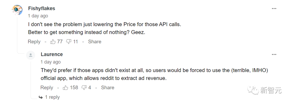Upvote Fishyflakes' comment with thumbs-up
The width and height of the screenshot is (291, 103).
coord(53,42)
